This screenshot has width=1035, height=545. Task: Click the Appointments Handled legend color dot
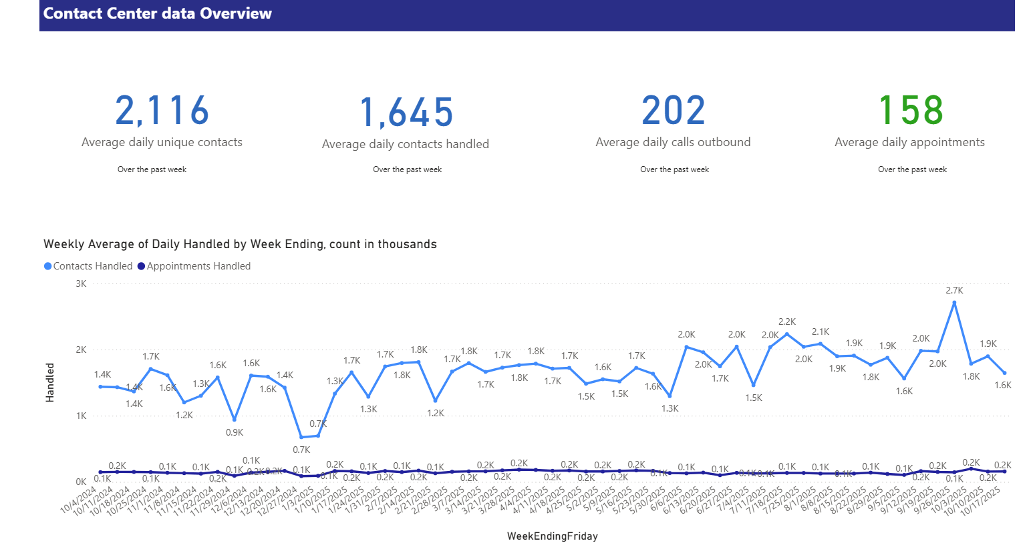click(x=141, y=266)
